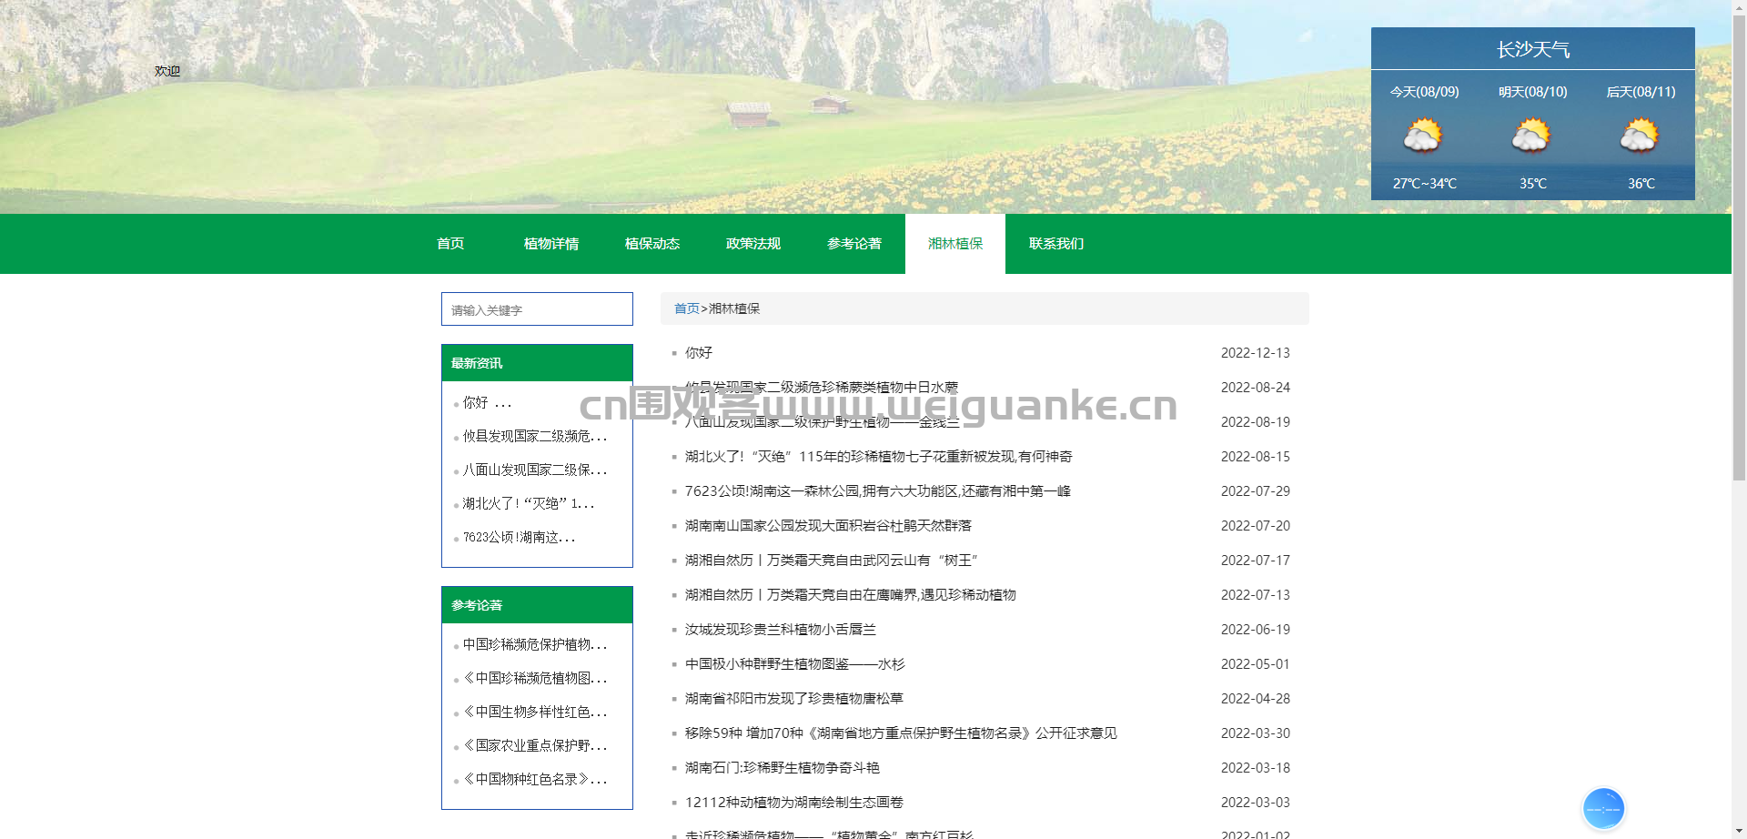Open article about 八面山 金钱兰
The height and width of the screenshot is (839, 1747).
(x=823, y=422)
